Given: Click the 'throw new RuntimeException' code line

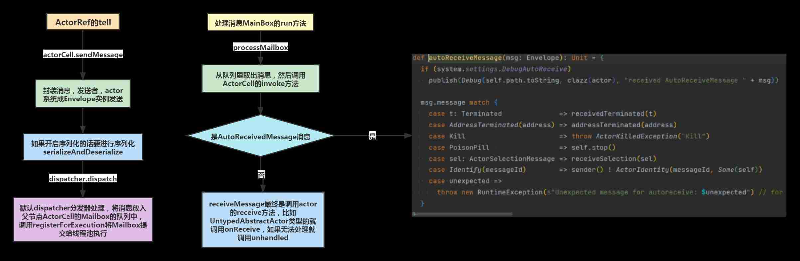Looking at the screenshot, I should (610, 192).
